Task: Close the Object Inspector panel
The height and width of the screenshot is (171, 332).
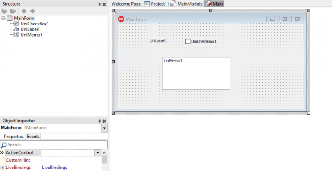Action: (x=104, y=121)
